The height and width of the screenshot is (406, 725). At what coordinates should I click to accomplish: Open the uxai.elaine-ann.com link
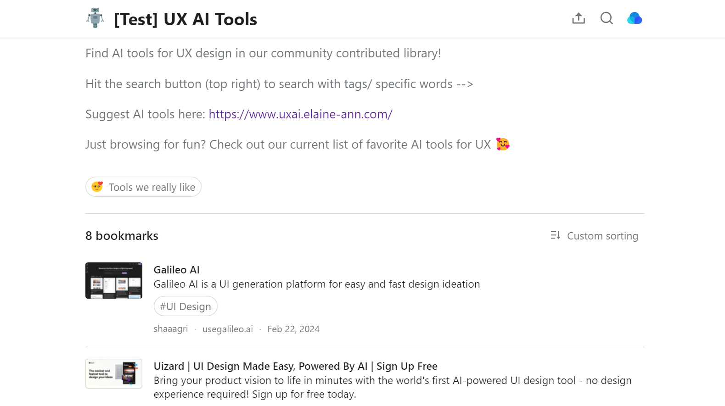pos(300,114)
